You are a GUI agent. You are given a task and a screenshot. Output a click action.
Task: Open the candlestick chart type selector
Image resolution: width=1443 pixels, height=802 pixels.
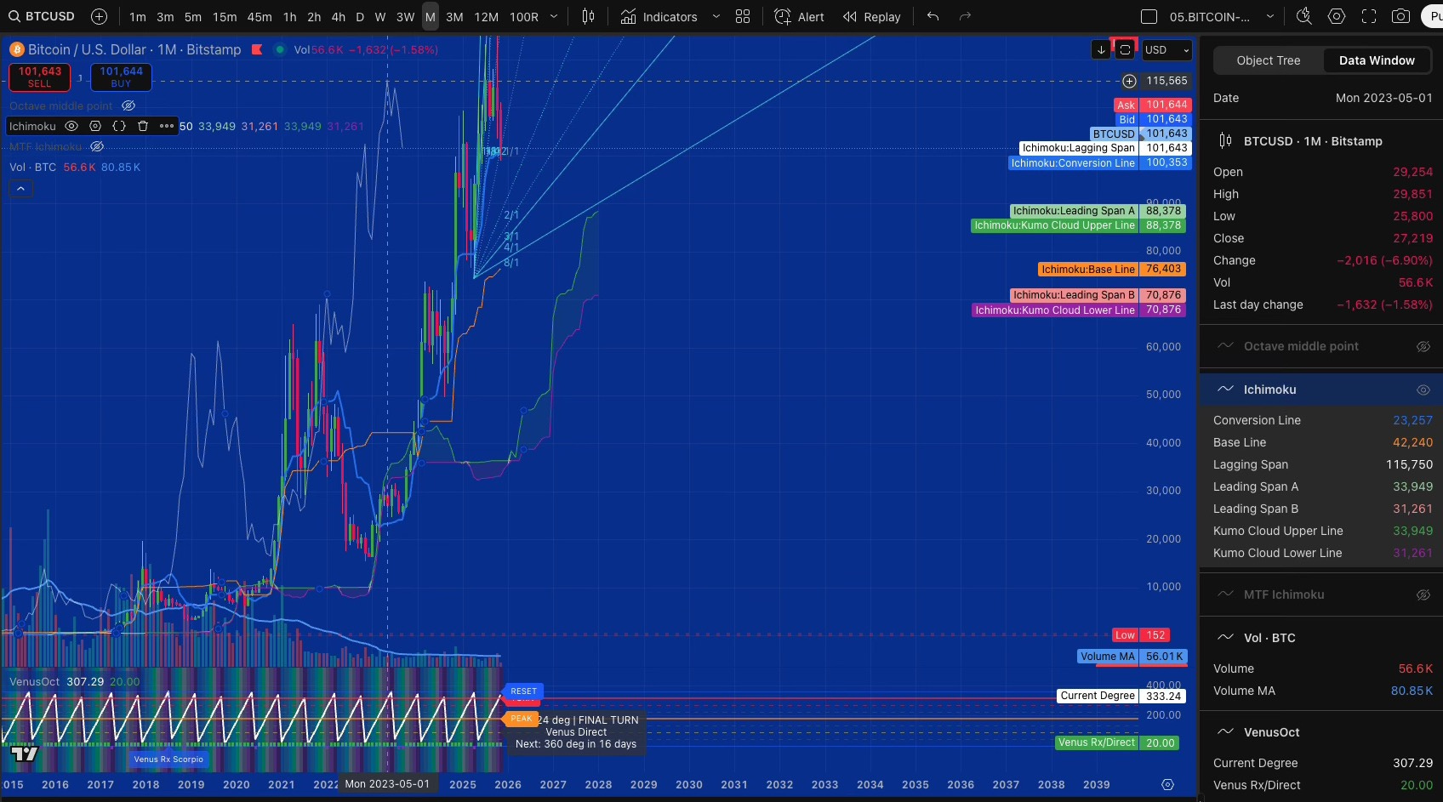(x=588, y=16)
